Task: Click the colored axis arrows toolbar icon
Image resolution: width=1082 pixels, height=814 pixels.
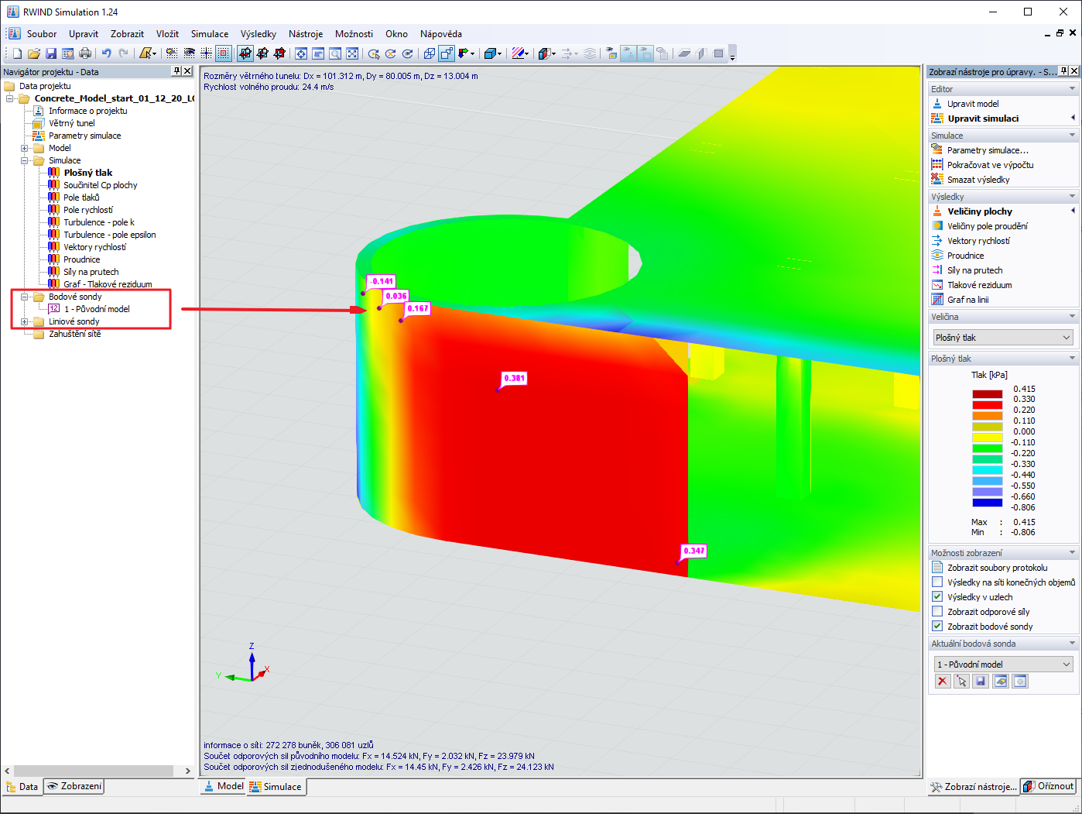Action: 464,53
